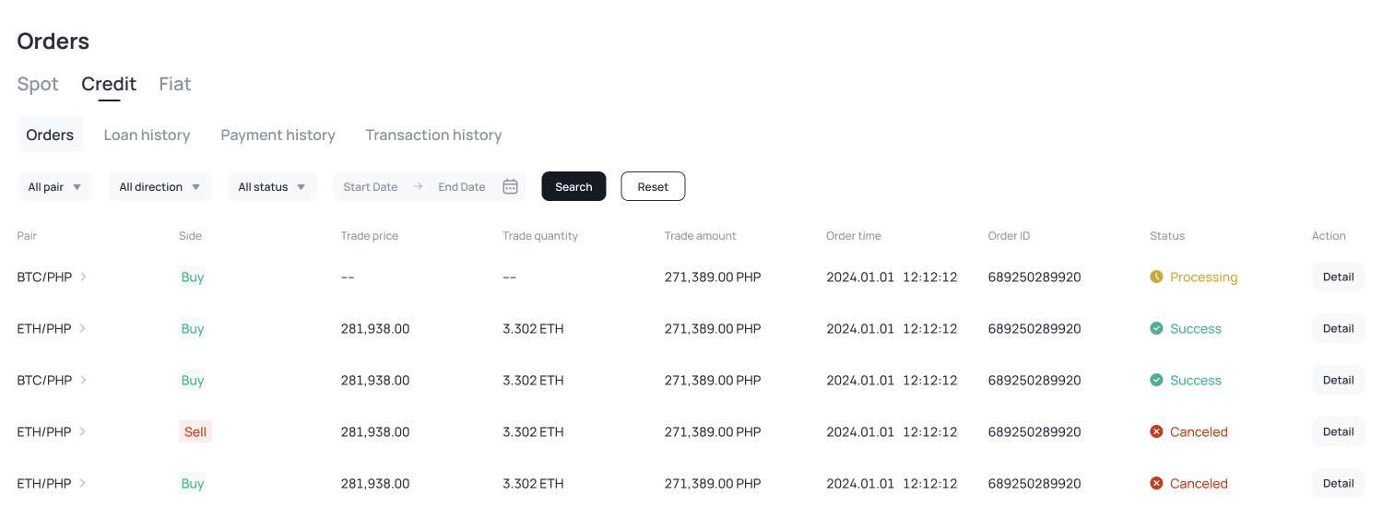Open the Loan history tab

(147, 135)
